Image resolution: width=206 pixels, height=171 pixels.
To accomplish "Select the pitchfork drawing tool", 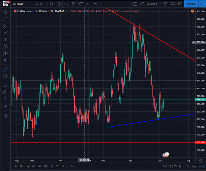I will (x=5, y=26).
